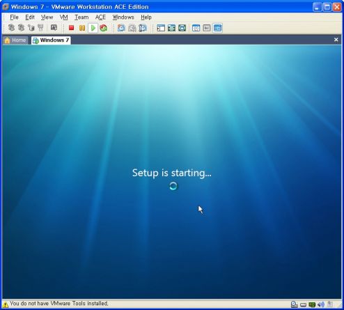
Task: Click the toolbar icon left of Power Off
Action: pyautogui.click(x=54, y=28)
